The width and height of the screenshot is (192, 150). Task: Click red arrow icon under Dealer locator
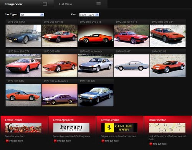(x=151, y=144)
